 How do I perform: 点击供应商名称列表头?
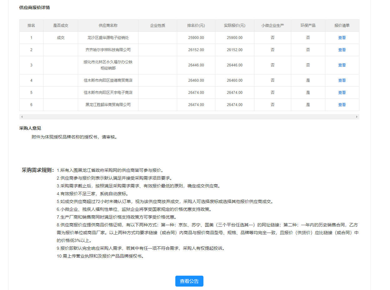(x=108, y=25)
